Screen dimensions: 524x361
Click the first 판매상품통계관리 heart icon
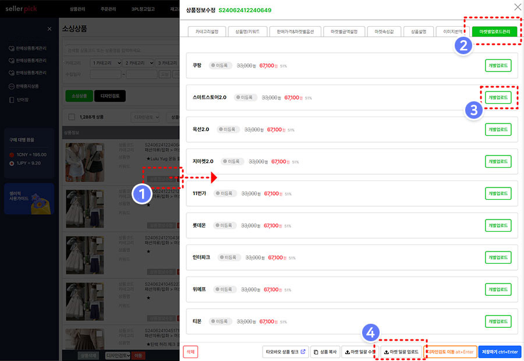[12, 48]
